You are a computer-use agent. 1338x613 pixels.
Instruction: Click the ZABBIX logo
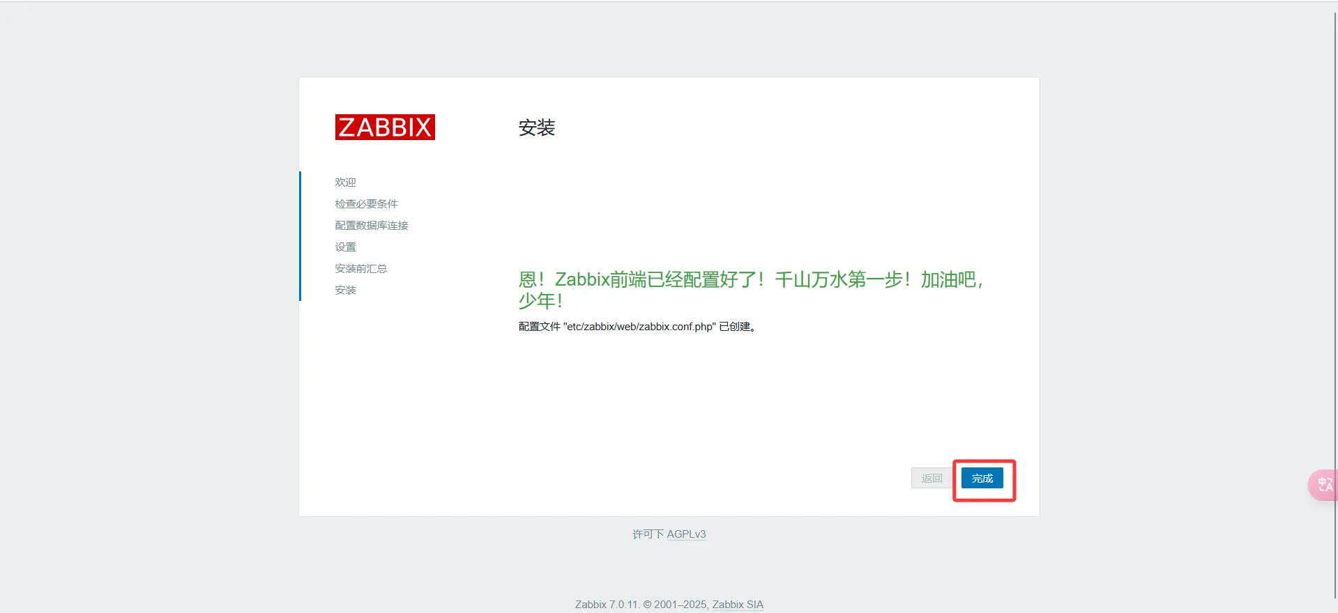coord(385,127)
